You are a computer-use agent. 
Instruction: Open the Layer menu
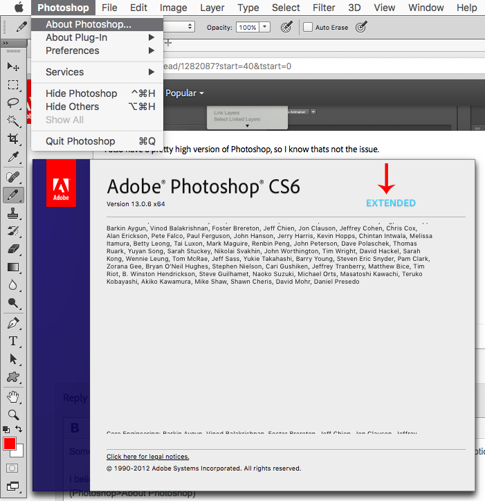click(x=212, y=8)
